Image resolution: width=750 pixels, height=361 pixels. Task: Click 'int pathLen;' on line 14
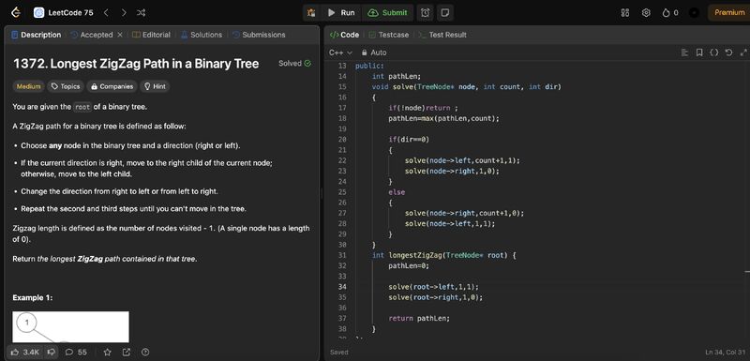tap(397, 77)
